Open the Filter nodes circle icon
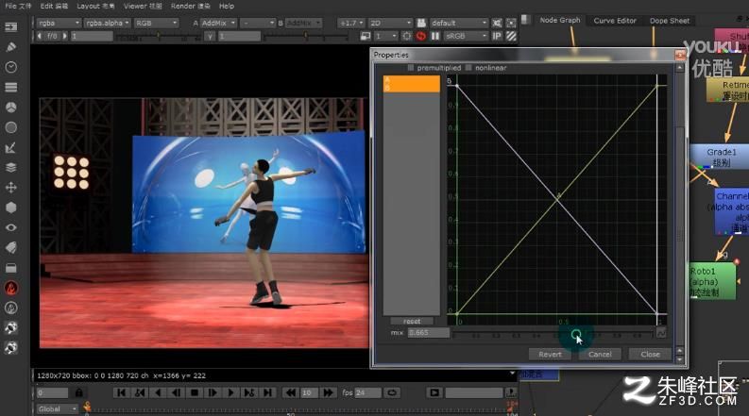749x416 pixels. tap(11, 127)
